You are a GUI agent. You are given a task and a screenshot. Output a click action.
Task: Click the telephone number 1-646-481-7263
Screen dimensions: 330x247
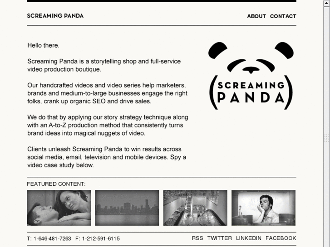[x=52, y=238]
